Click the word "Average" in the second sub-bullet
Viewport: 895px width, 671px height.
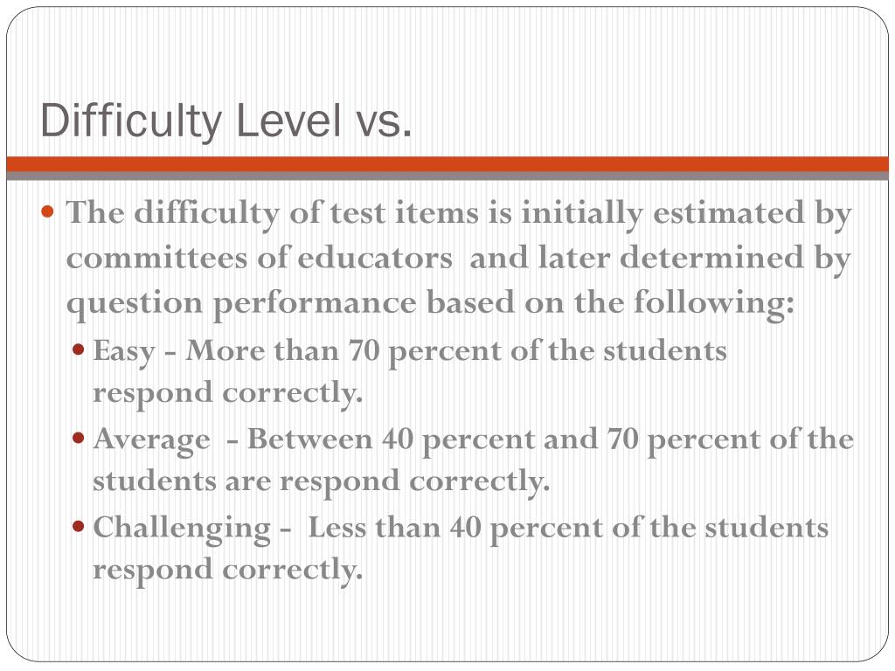coord(151,439)
